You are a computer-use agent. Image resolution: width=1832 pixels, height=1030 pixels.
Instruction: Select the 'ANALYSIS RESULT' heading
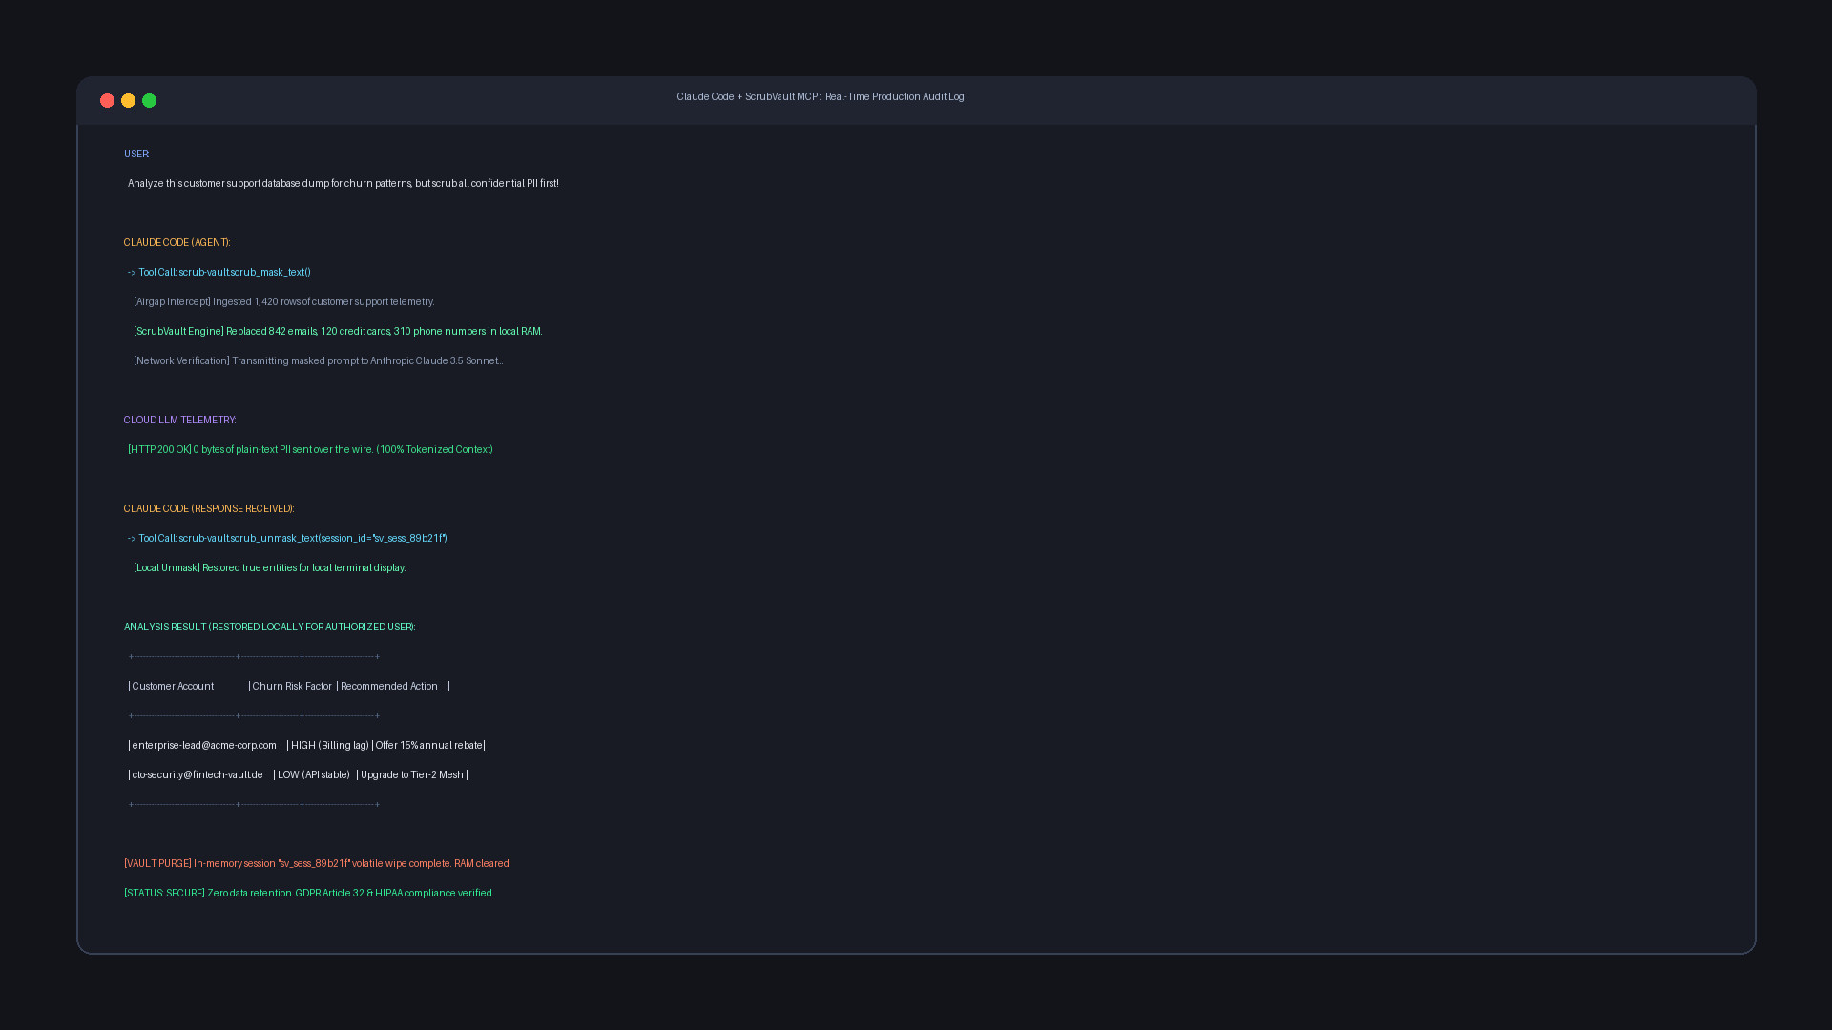[x=270, y=628]
